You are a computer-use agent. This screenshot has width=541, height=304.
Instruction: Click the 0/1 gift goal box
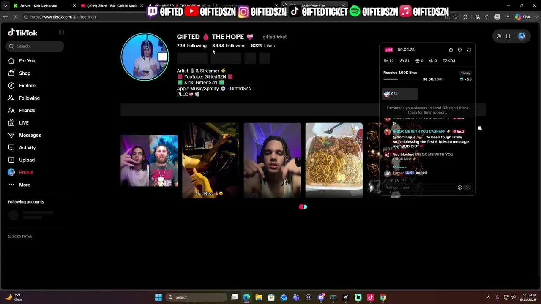(400, 94)
